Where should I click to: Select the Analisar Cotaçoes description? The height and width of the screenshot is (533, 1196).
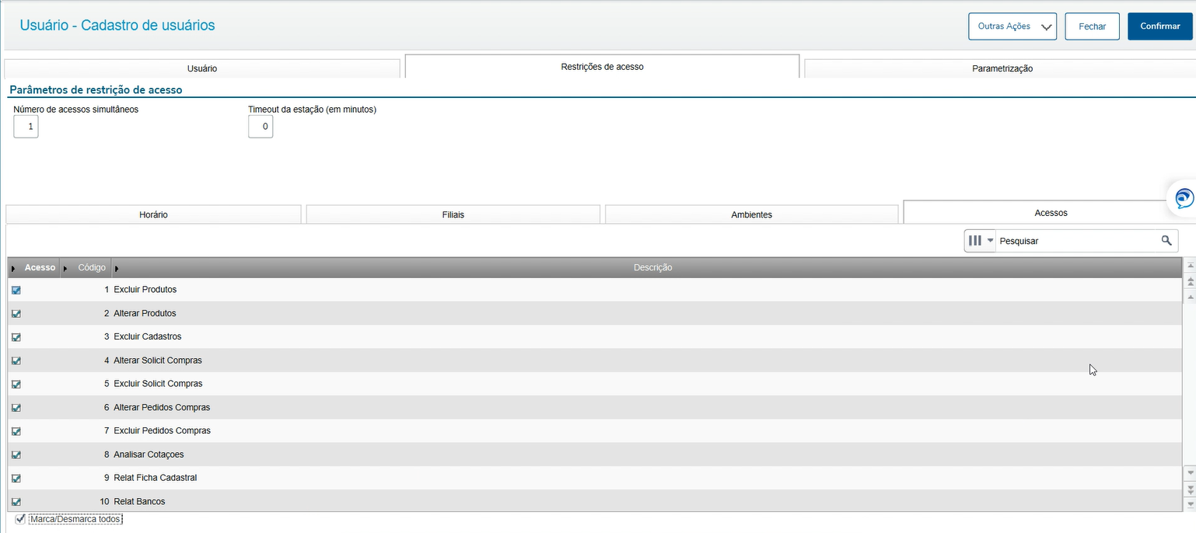tap(149, 455)
